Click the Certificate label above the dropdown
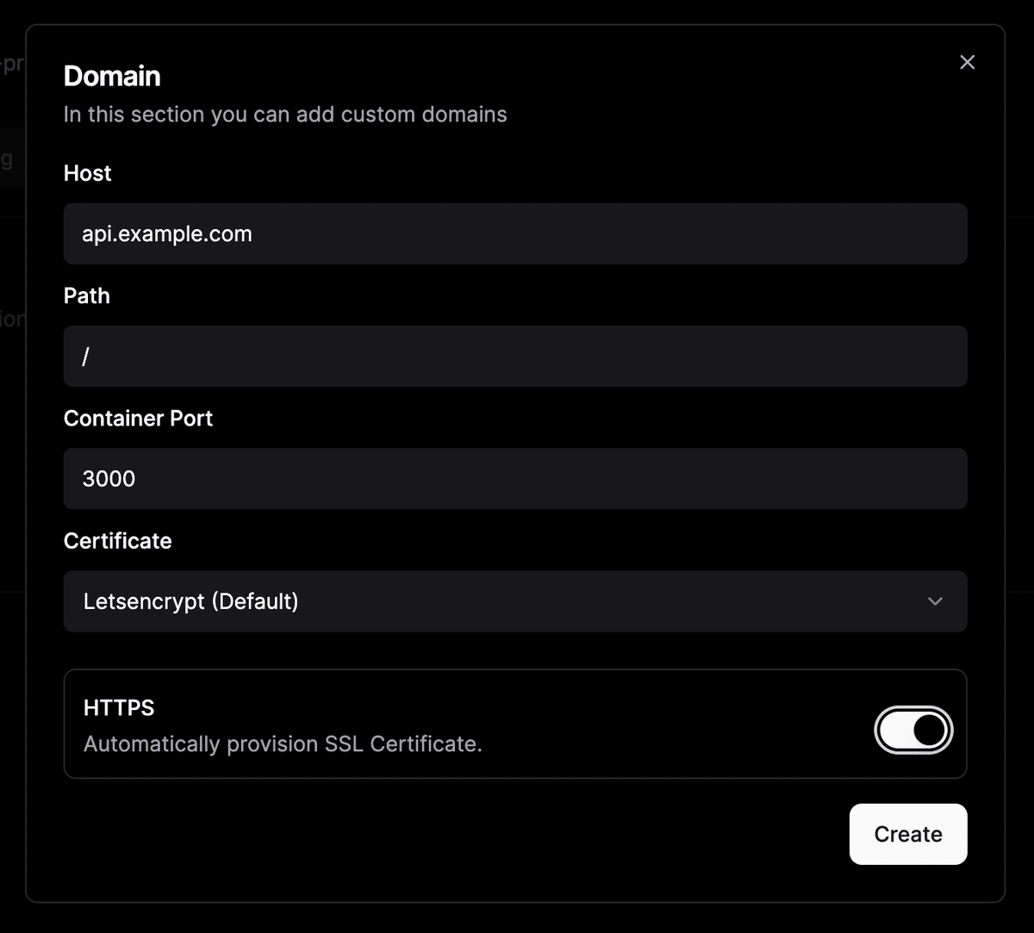1034x933 pixels. [118, 540]
